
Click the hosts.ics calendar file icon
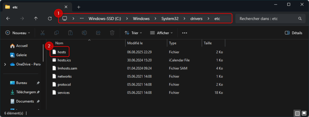(x=54, y=60)
